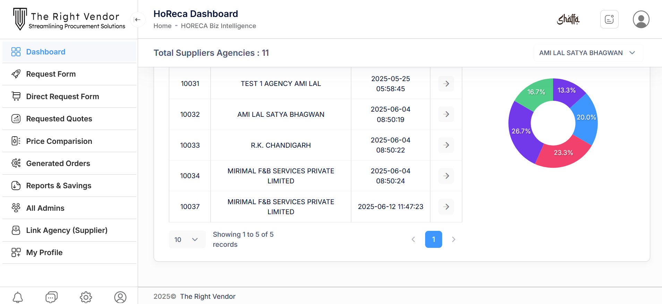662x304 pixels.
Task: Select R.K. CHANDIGARH name cell
Action: point(281,145)
